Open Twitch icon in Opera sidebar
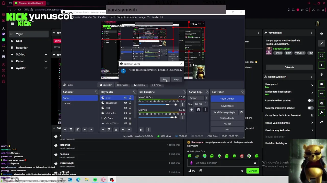This screenshot has width=327, height=183. tap(3, 34)
